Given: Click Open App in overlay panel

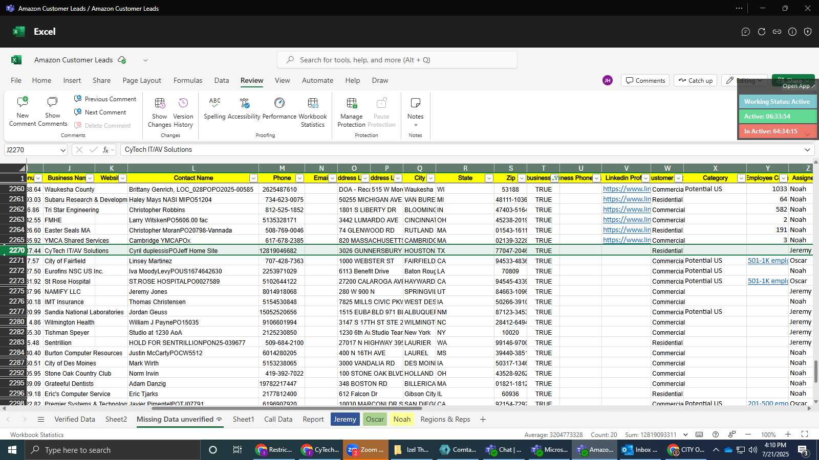Looking at the screenshot, I should coord(799,86).
